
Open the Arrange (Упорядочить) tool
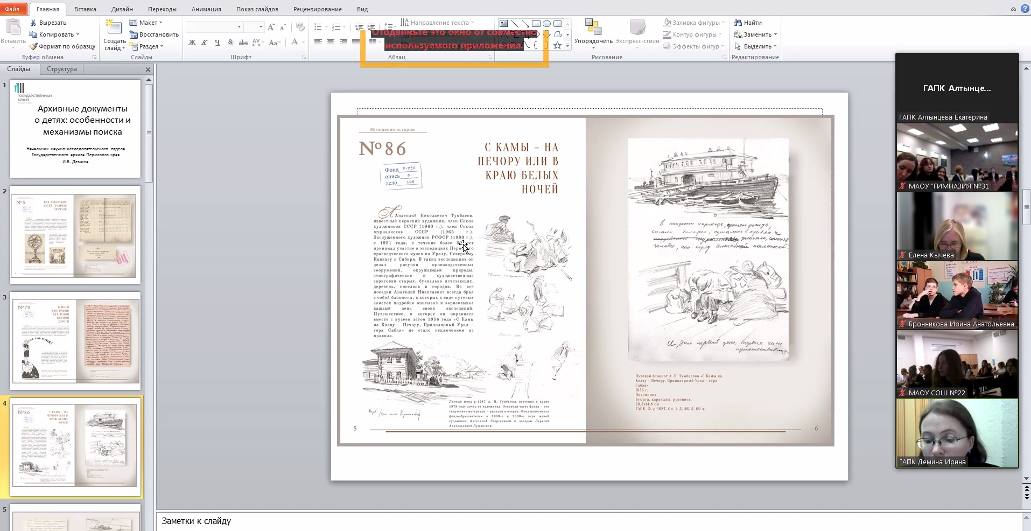593,31
